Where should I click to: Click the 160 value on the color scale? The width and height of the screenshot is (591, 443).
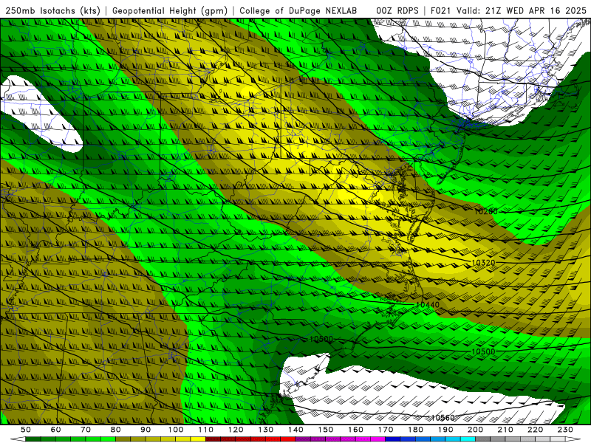coord(355,430)
